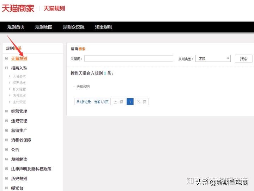
Task: Open the 规则类型 dropdown showing 不限
Action: 213,58
